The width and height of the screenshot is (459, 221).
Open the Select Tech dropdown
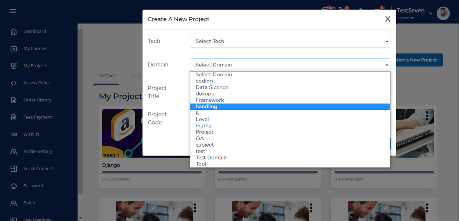[290, 41]
